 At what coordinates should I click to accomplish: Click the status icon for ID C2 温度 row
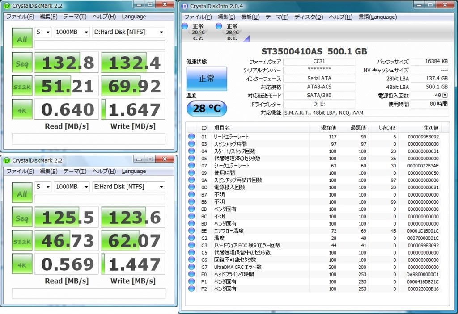(191, 238)
